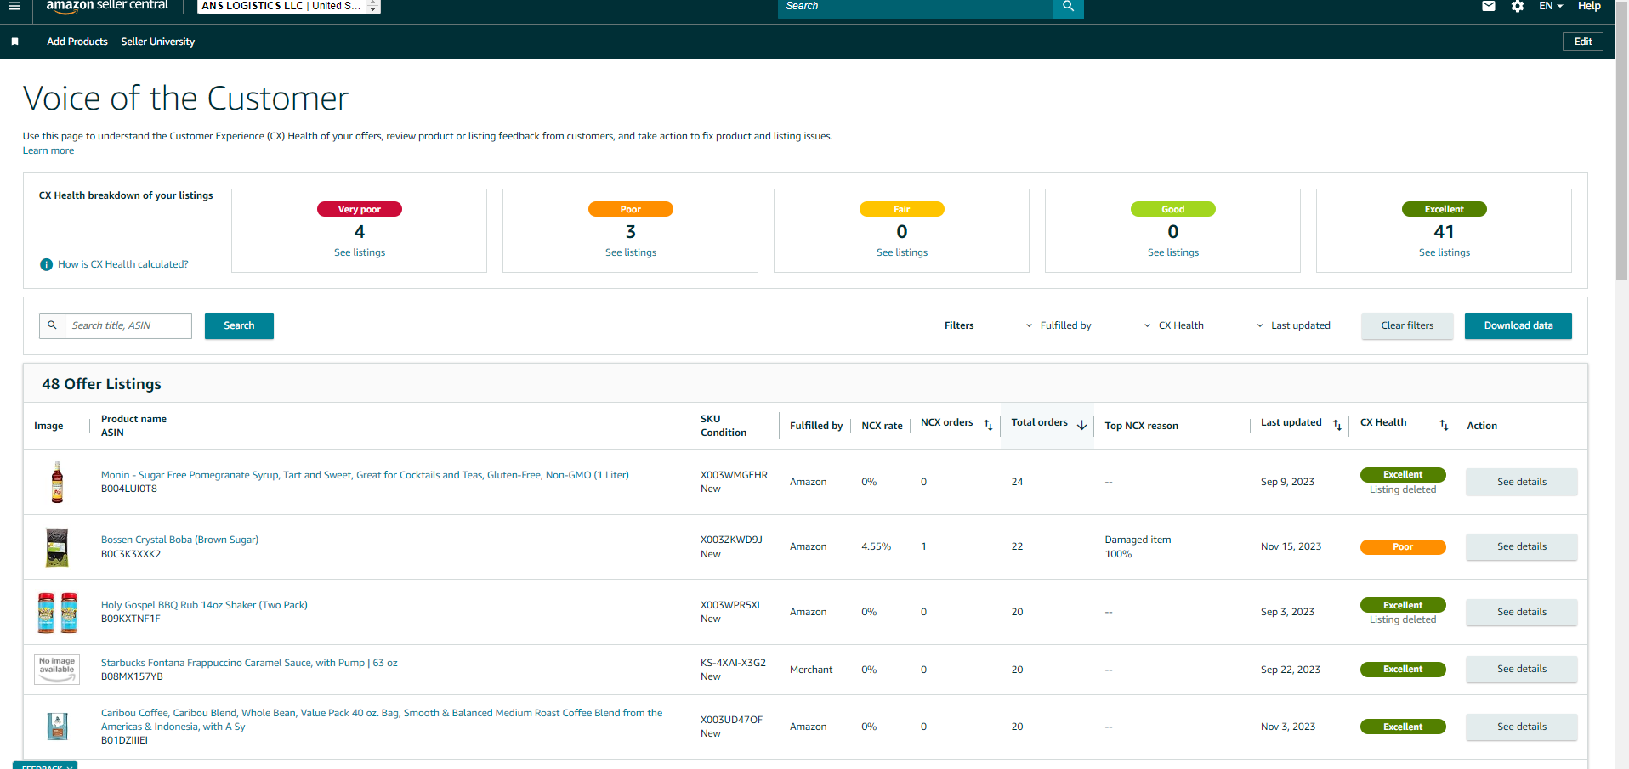Focus the Search title, ASIN field
The height and width of the screenshot is (769, 1629).
(128, 325)
